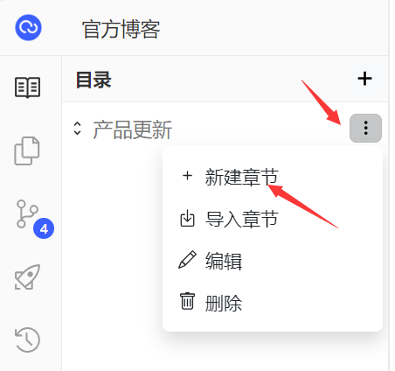Open the history clock icon
Screen dimensions: 395x371
point(27,339)
